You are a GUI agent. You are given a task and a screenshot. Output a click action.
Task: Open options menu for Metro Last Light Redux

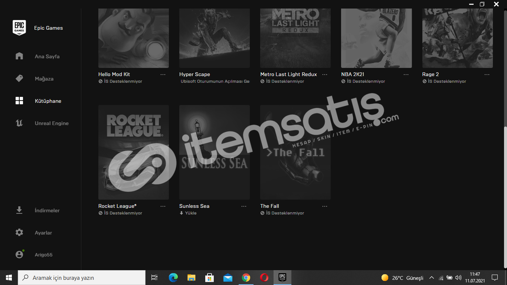tap(325, 75)
